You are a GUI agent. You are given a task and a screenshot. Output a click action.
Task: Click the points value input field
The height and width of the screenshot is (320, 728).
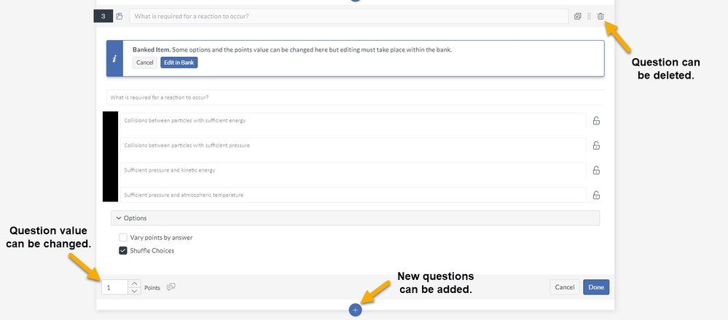pyautogui.click(x=114, y=287)
